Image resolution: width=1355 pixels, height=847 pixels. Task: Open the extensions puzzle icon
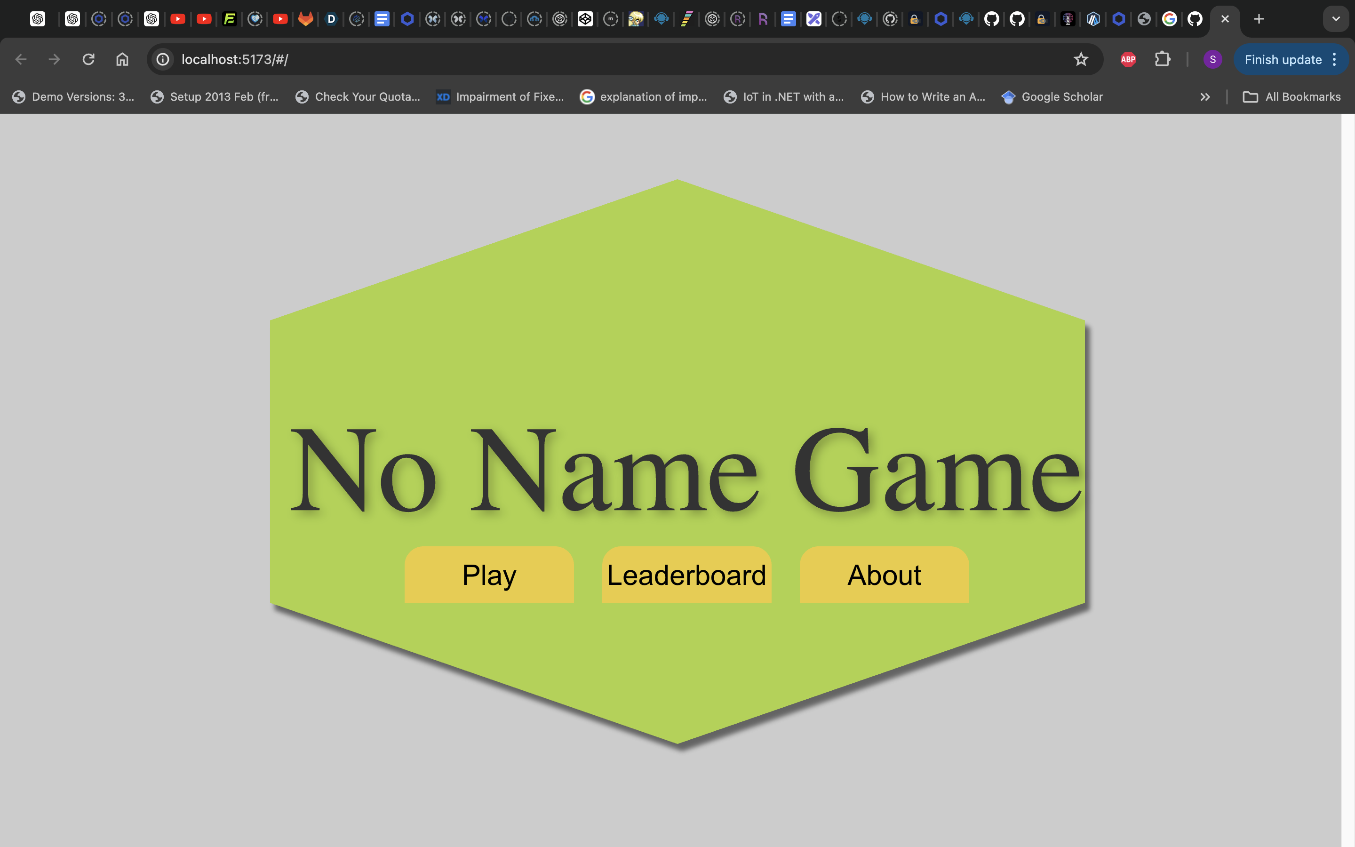pos(1163,59)
